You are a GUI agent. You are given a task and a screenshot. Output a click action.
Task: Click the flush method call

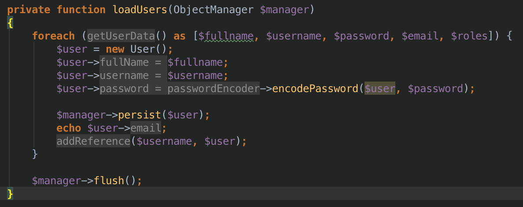coord(109,181)
